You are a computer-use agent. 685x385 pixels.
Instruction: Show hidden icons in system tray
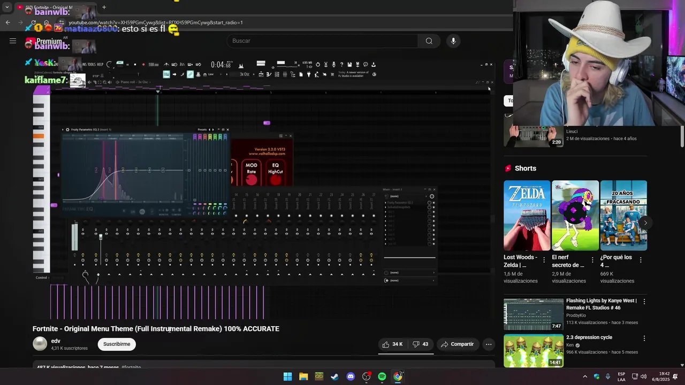pos(584,376)
